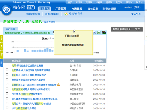Select the Oct side timeline tab
Screen dimensions: 147x110
[x=1, y=47]
